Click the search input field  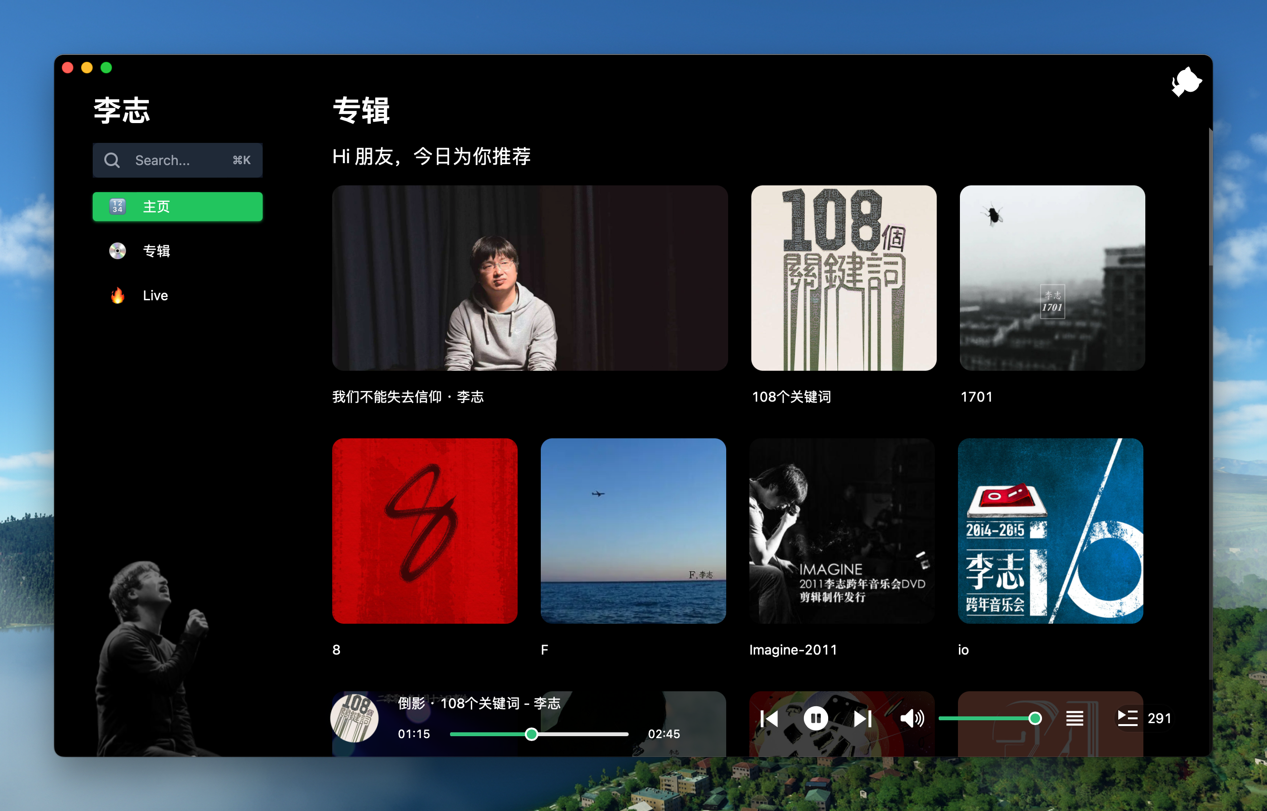coord(179,160)
